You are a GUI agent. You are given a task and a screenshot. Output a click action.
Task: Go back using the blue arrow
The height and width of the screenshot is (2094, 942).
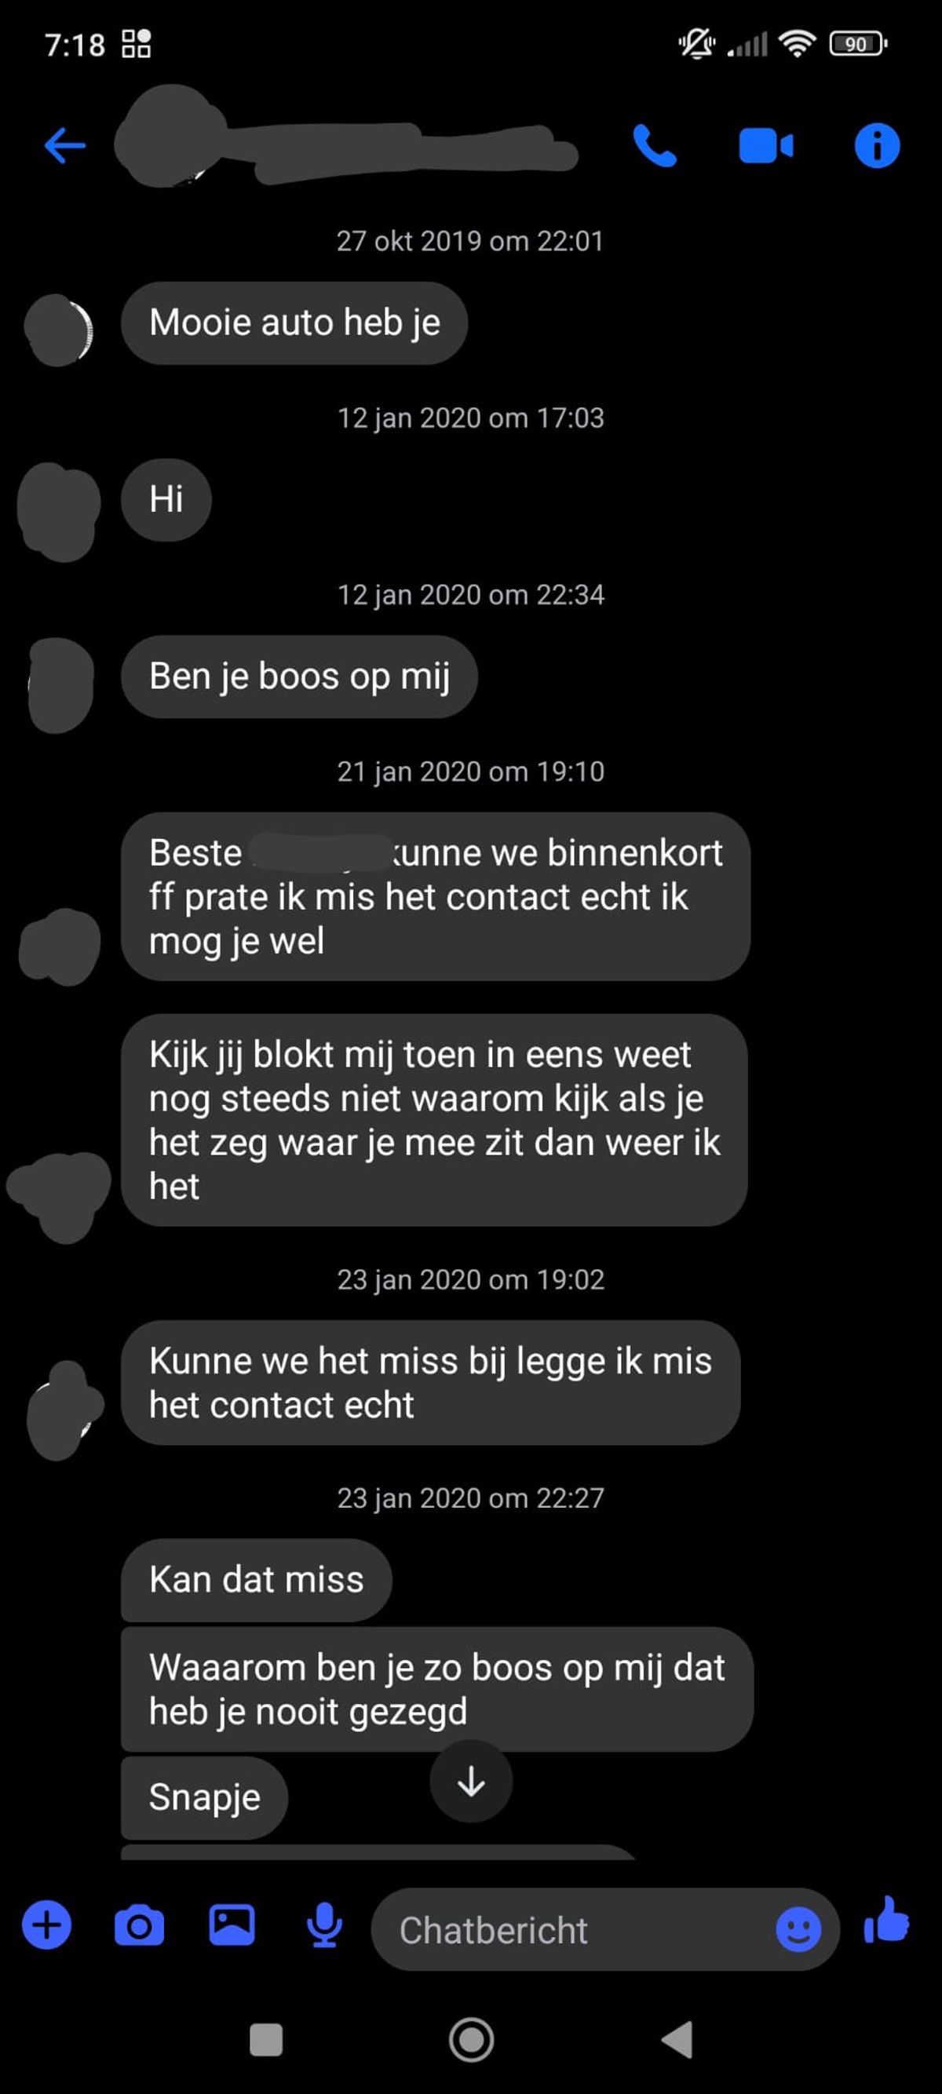(65, 146)
